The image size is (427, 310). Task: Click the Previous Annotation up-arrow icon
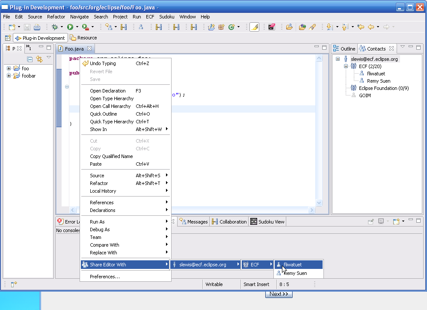[x=345, y=27]
